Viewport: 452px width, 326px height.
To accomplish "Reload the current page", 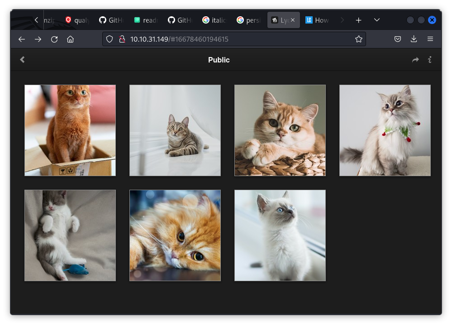I will 54,39.
